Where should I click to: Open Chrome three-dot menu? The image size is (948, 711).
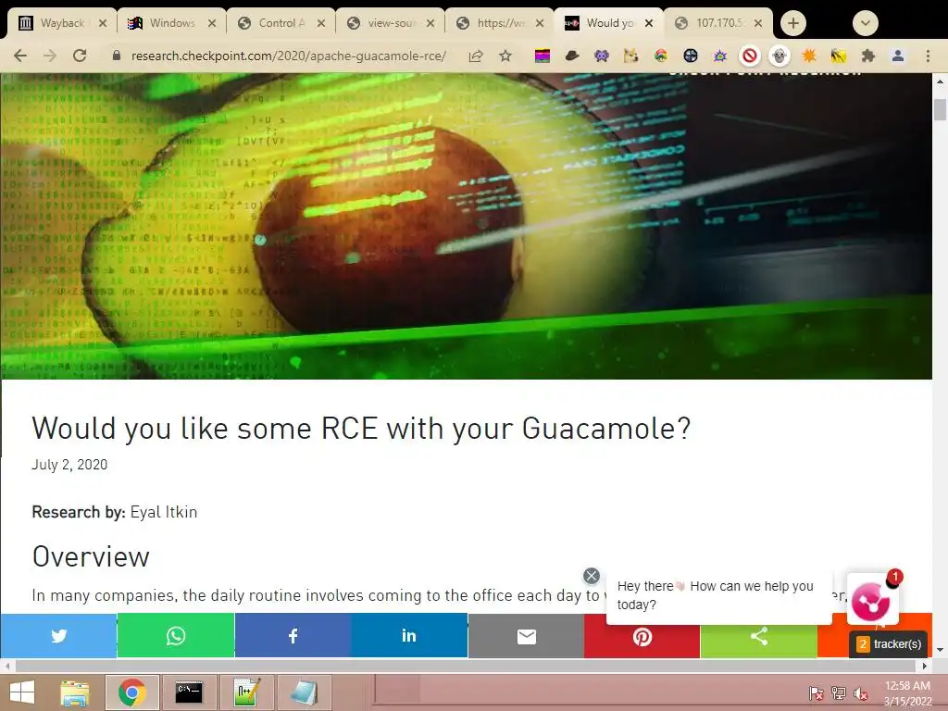pos(928,56)
